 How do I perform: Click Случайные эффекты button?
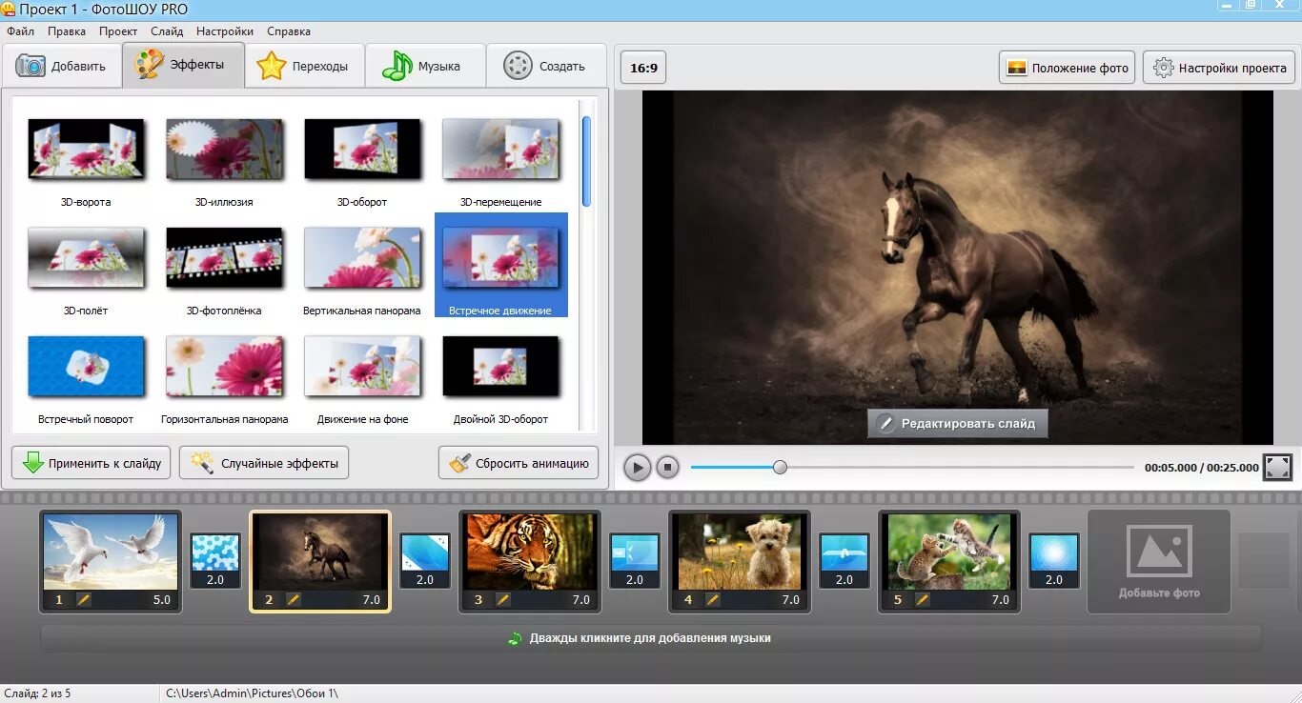tap(264, 463)
